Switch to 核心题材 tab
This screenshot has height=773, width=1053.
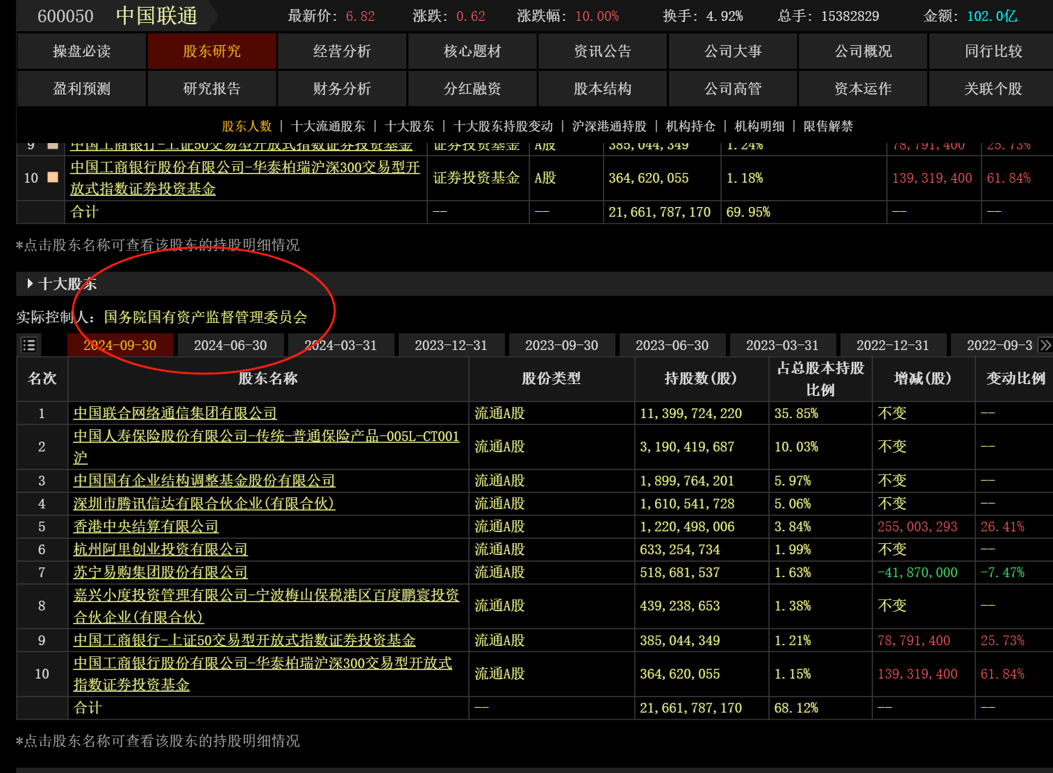(472, 51)
